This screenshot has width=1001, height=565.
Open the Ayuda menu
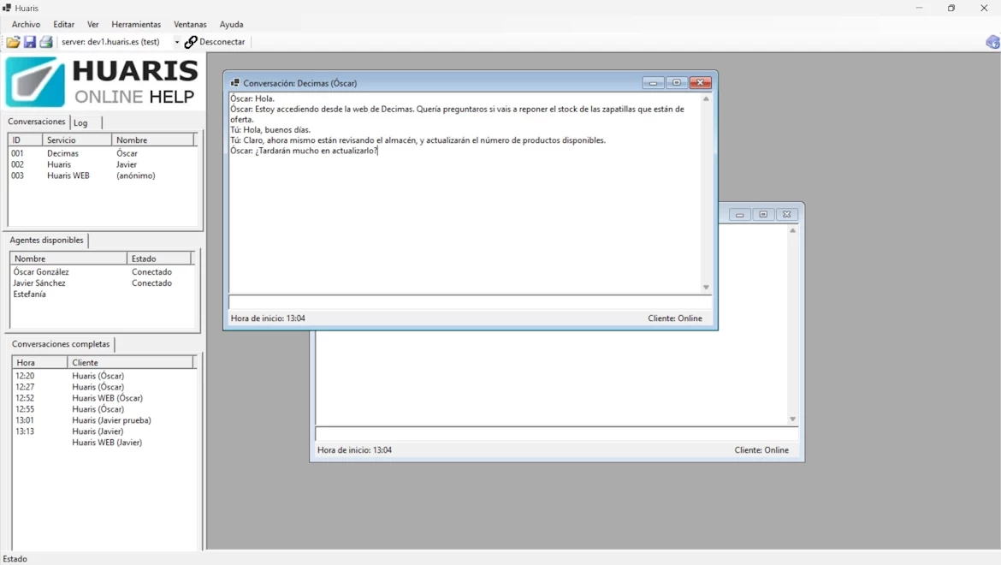[x=231, y=24]
